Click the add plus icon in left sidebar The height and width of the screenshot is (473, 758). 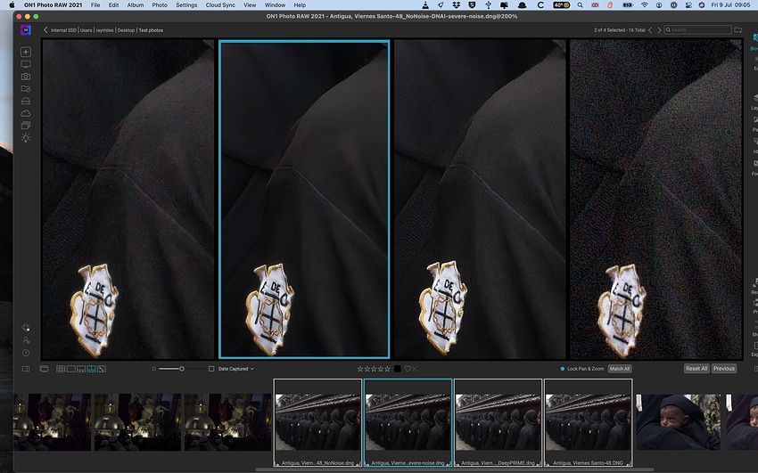[x=26, y=53]
